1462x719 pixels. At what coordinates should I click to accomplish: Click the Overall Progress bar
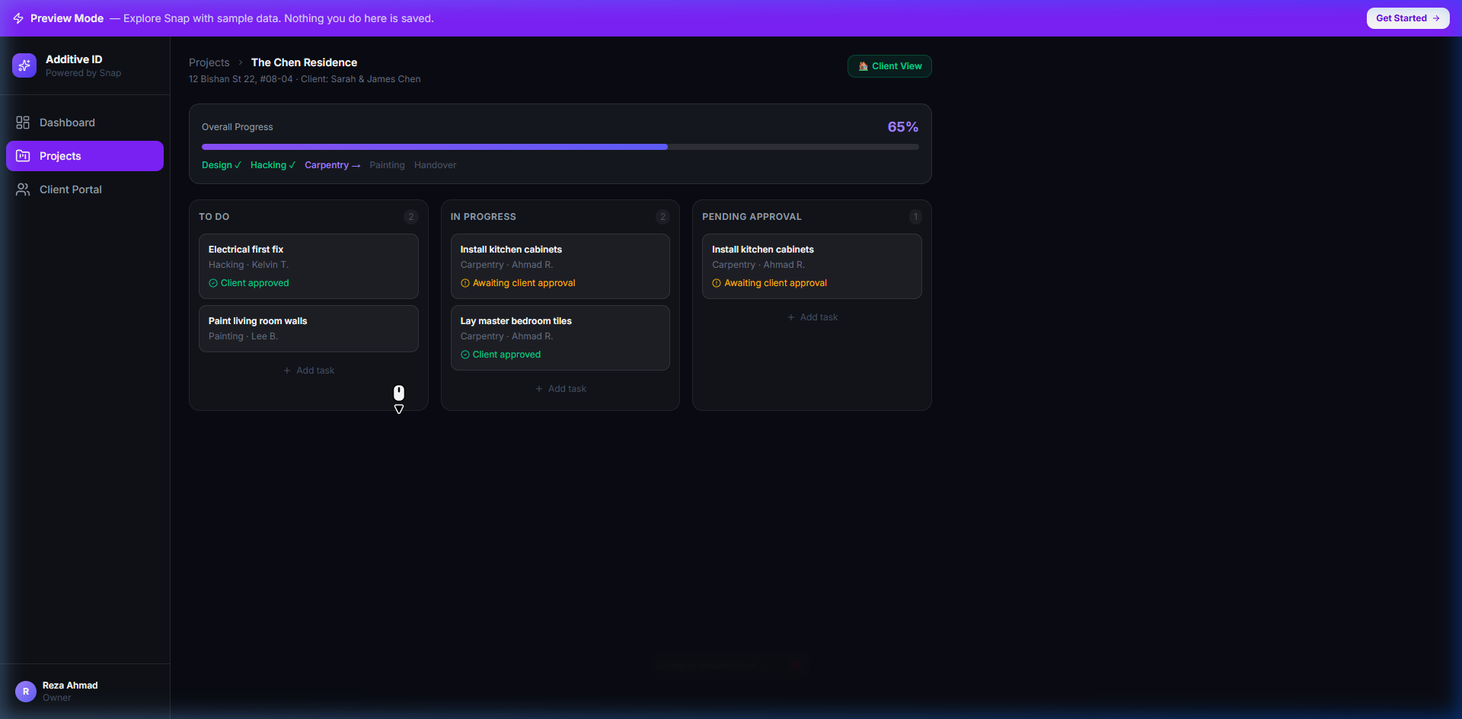pyautogui.click(x=560, y=146)
